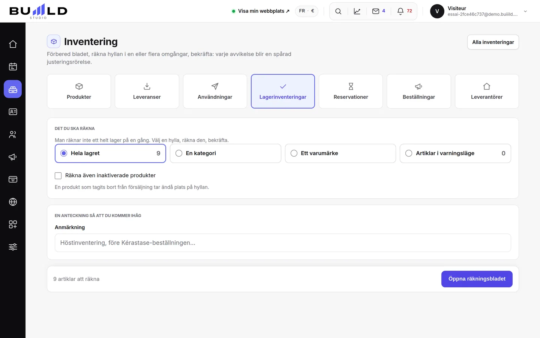Expand the Visiteur account menu chevron
Viewport: 540px width, 338px height.
tap(525, 11)
